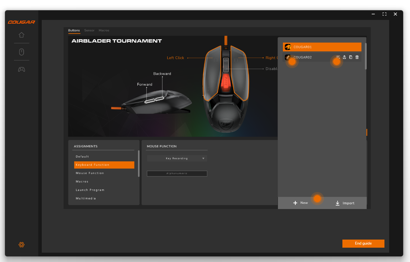Viewport: 410px width, 262px height.
Task: Duplicate the COUGAR02 profile
Action: tap(351, 57)
